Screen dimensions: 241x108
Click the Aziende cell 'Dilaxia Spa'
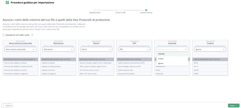point(172,74)
